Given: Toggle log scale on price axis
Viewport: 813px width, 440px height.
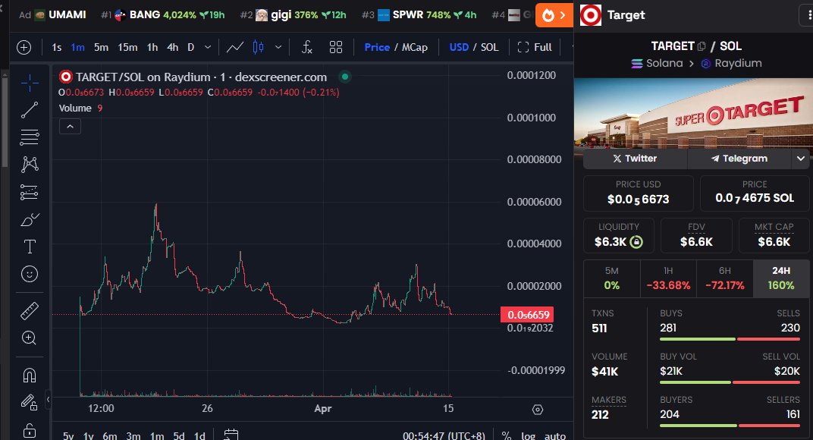Looking at the screenshot, I should pyautogui.click(x=529, y=436).
